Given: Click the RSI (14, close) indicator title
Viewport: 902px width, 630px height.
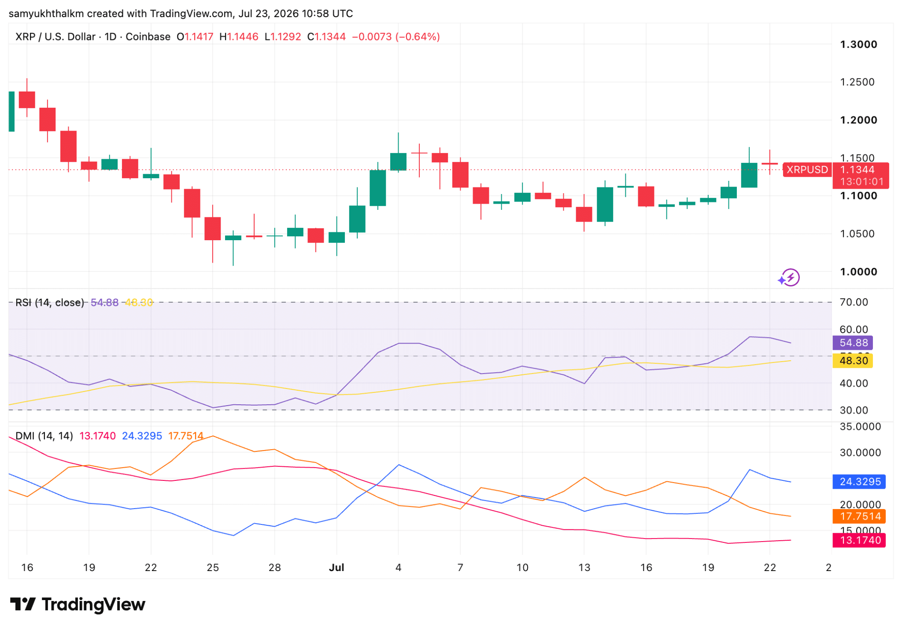Looking at the screenshot, I should (x=50, y=303).
